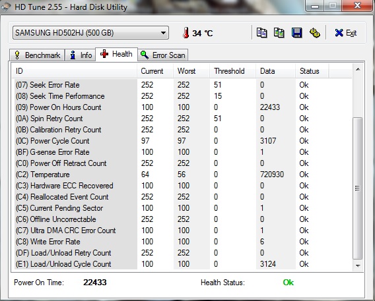Select the Power On Hours Count row
375x301 pixels.
pyautogui.click(x=183, y=107)
